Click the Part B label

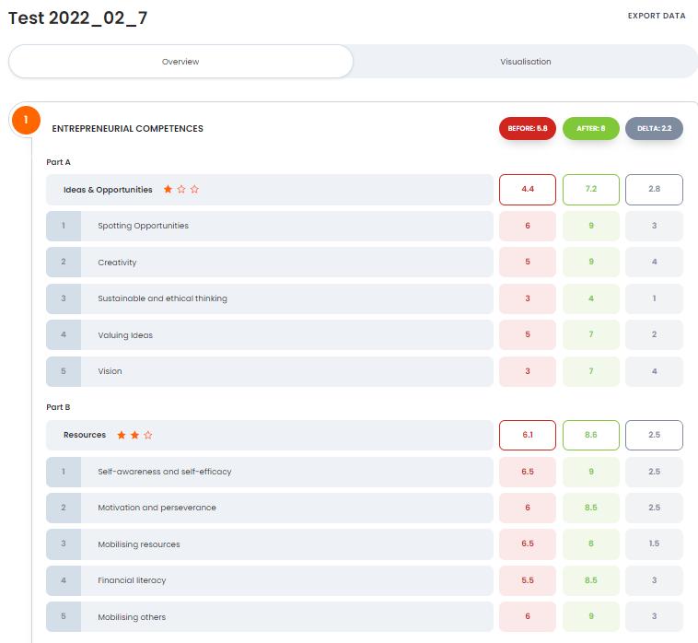(x=58, y=407)
